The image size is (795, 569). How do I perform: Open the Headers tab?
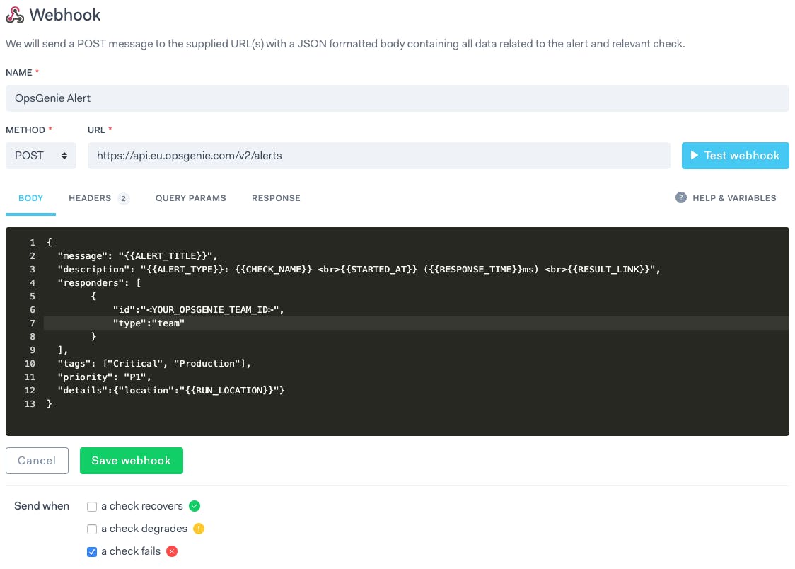click(x=99, y=198)
